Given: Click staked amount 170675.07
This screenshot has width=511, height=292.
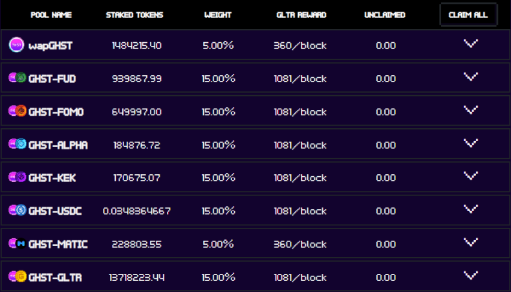Looking at the screenshot, I should click(x=136, y=178).
